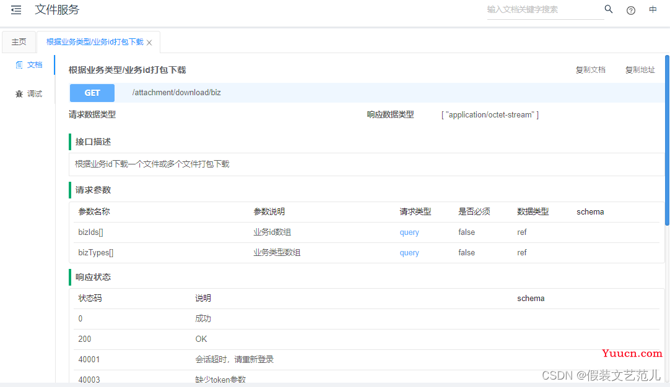The width and height of the screenshot is (670, 387).
Task: Click the document icon beside 文档
Action: click(19, 65)
